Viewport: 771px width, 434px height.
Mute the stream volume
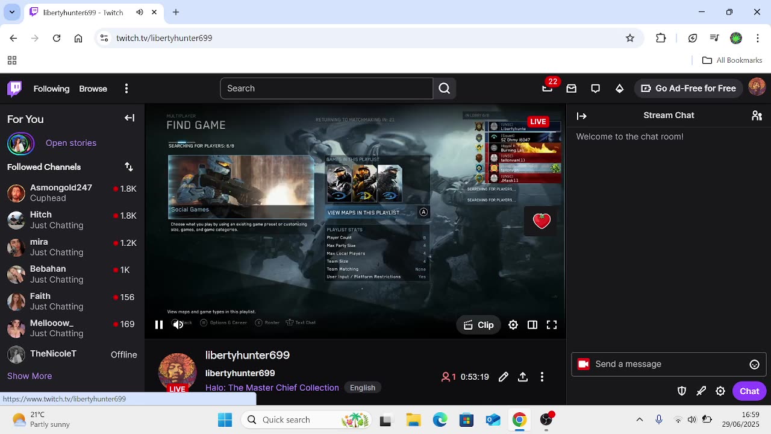coord(178,325)
